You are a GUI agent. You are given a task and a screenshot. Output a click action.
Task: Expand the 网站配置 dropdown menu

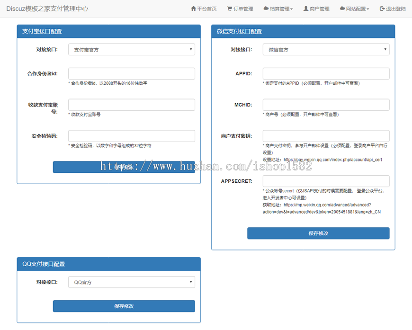click(354, 9)
